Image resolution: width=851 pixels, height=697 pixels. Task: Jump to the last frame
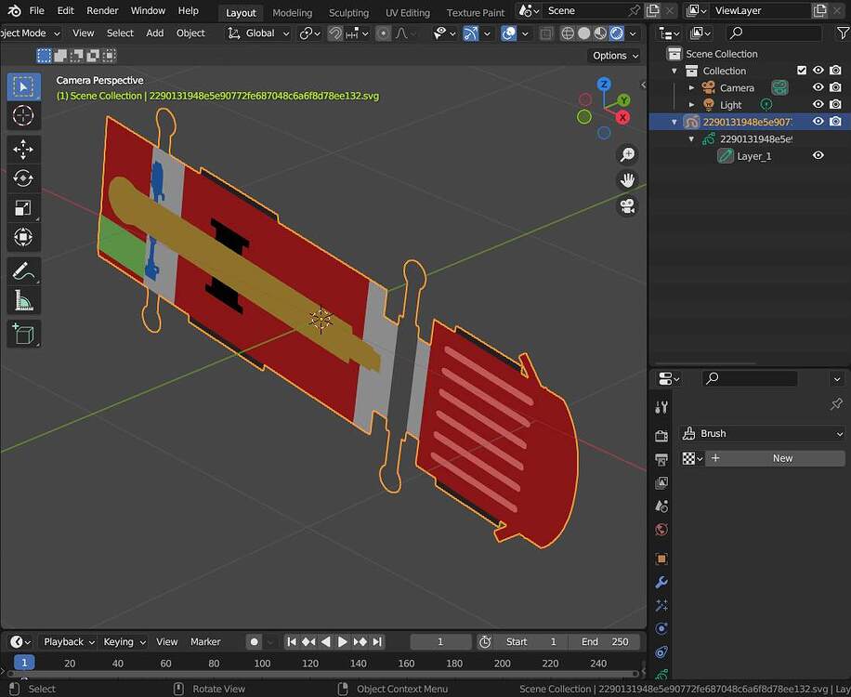tap(378, 641)
